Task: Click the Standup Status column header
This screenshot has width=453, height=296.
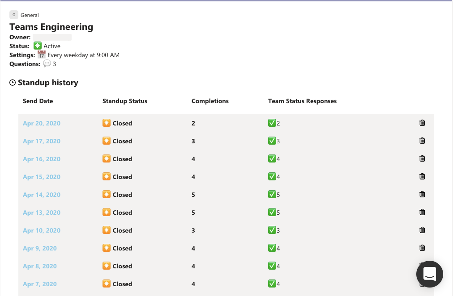Action: coord(125,101)
